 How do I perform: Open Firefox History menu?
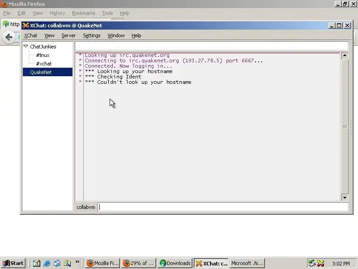(57, 13)
